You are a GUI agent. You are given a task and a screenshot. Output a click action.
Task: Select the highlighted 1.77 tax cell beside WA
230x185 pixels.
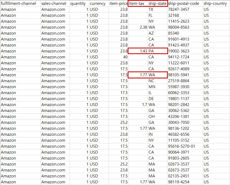point(138,75)
